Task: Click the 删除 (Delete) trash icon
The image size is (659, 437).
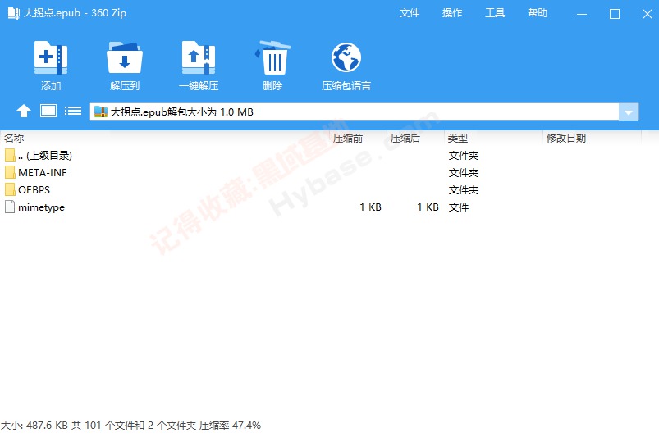Action: pyautogui.click(x=272, y=57)
